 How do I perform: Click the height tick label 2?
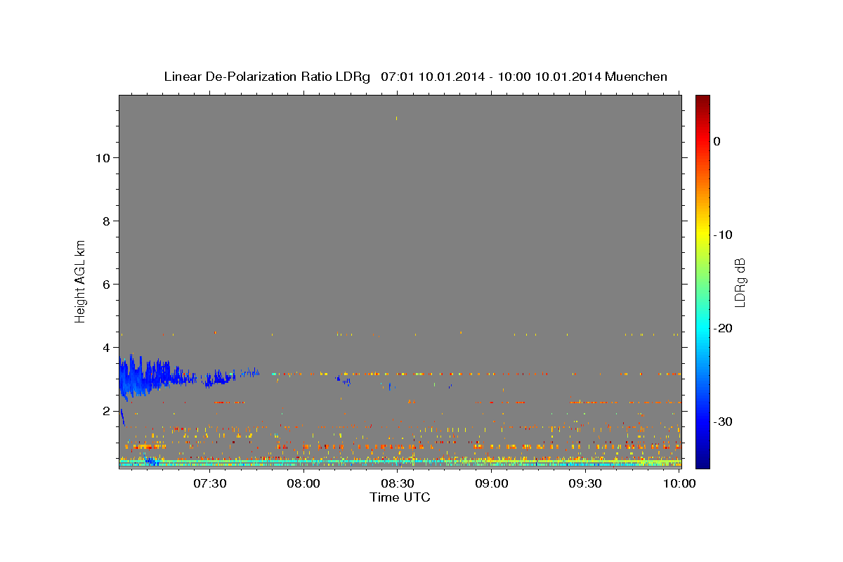(x=107, y=411)
